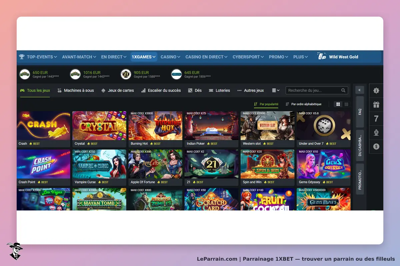400x266 pixels.
Task: Click the cherry icon for Machines à sous
Action: 60,90
